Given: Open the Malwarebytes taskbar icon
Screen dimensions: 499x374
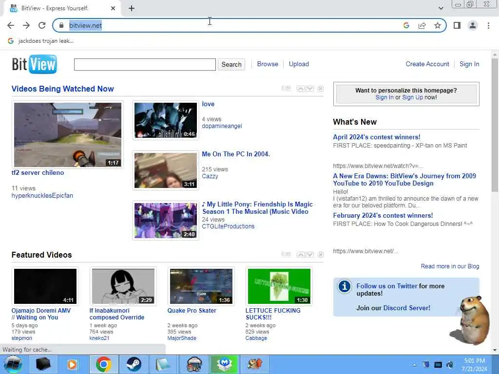Looking at the screenshot, I should pyautogui.click(x=224, y=364).
